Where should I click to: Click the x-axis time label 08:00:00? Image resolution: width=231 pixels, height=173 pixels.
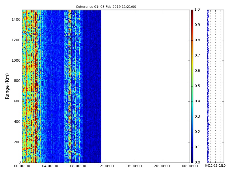click(x=78, y=166)
